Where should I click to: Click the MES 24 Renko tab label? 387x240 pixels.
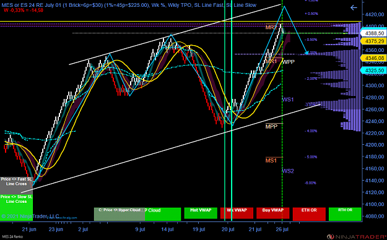(12, 237)
